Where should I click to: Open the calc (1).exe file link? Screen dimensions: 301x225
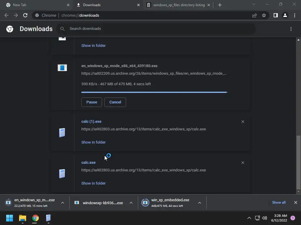tap(91, 122)
